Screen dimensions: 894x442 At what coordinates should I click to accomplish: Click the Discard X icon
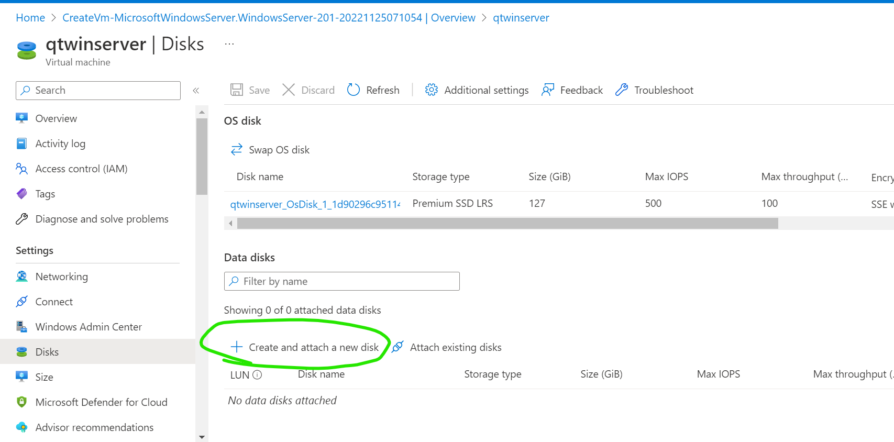289,90
